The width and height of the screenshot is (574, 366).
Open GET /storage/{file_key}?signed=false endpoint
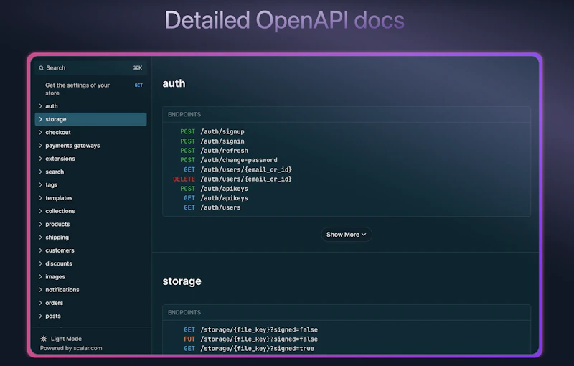250,330
